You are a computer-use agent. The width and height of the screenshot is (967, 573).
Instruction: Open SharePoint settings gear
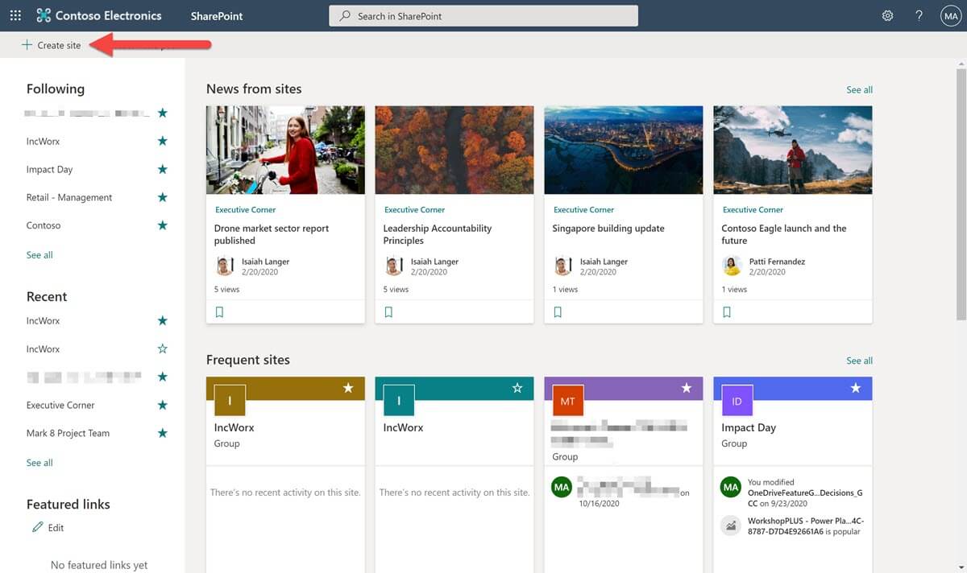pyautogui.click(x=887, y=15)
